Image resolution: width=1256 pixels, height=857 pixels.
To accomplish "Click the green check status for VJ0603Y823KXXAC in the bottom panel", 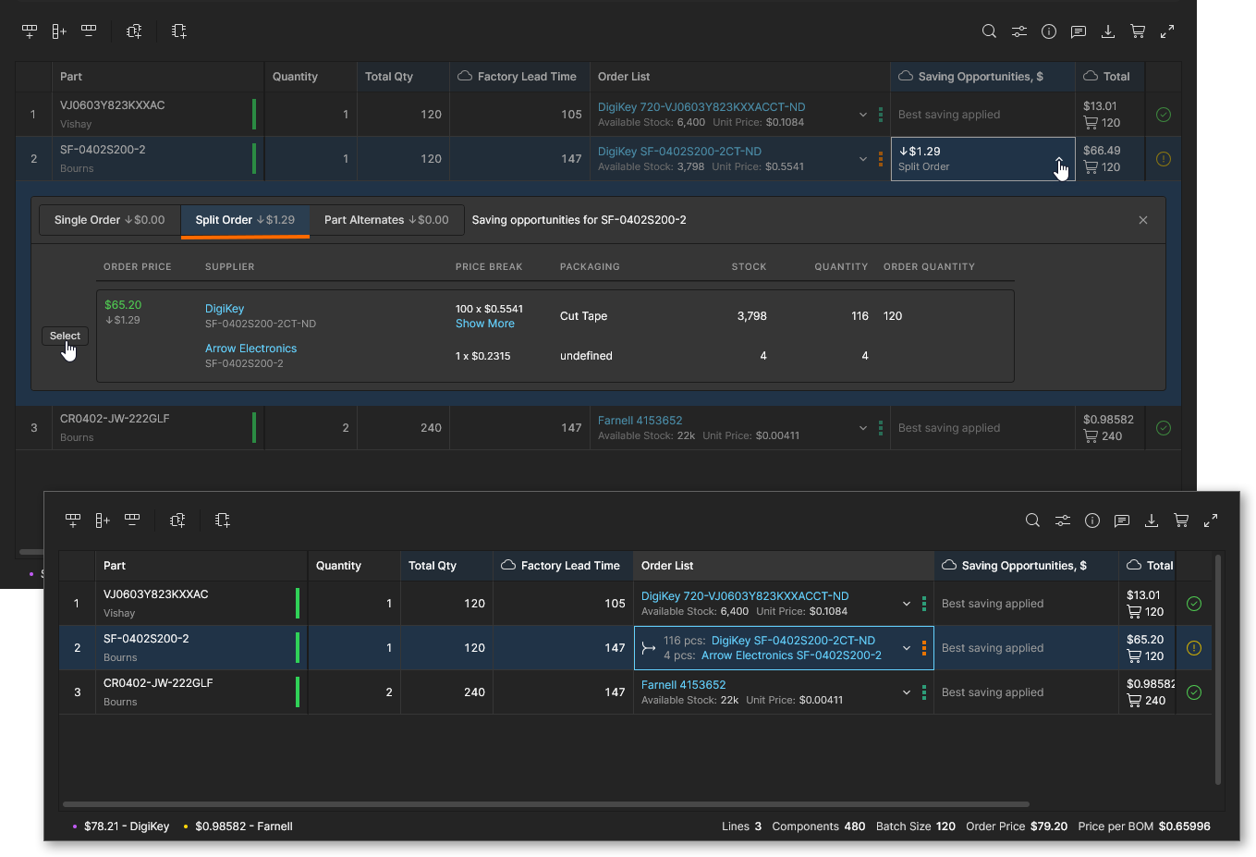I will 1194,604.
